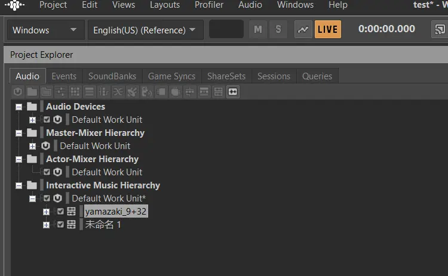The image size is (448, 276).
Task: Click the first folder toolbar icon
Action: [x=31, y=92]
